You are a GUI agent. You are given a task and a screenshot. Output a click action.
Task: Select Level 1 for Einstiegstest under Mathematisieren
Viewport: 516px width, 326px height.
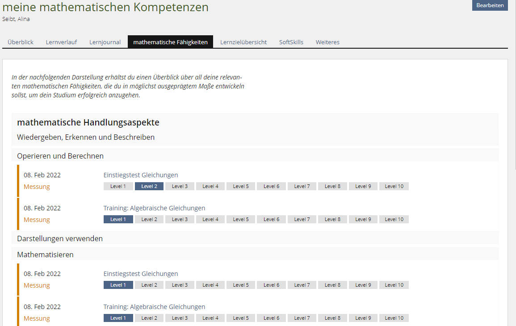118,284
